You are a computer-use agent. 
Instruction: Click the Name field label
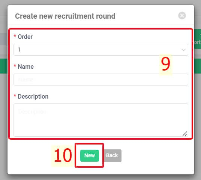pos(25,66)
